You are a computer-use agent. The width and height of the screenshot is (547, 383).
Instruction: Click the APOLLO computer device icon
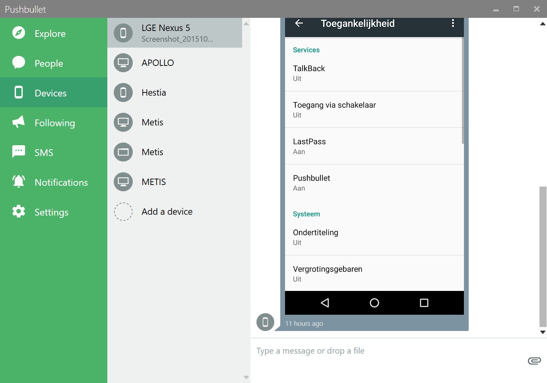(123, 62)
